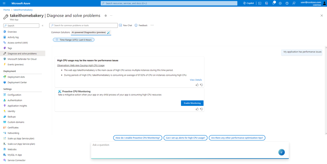Viewport: 327px width, 164px height.
Task: Start a New Chat
Action: coord(126,25)
